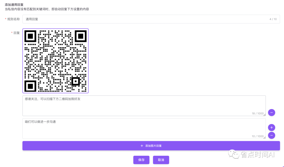Click into the reply text box starting with 感谢关注
The height and width of the screenshot is (167, 284).
pos(144,106)
